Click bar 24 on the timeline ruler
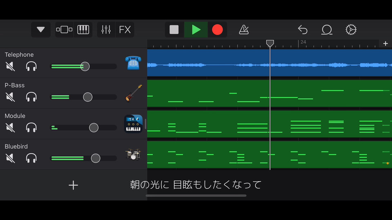This screenshot has width=392, height=220. tap(303, 42)
